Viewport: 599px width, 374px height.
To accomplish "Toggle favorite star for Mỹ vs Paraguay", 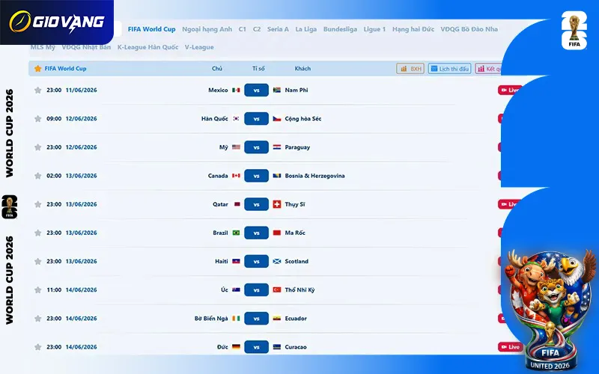I will (38, 147).
